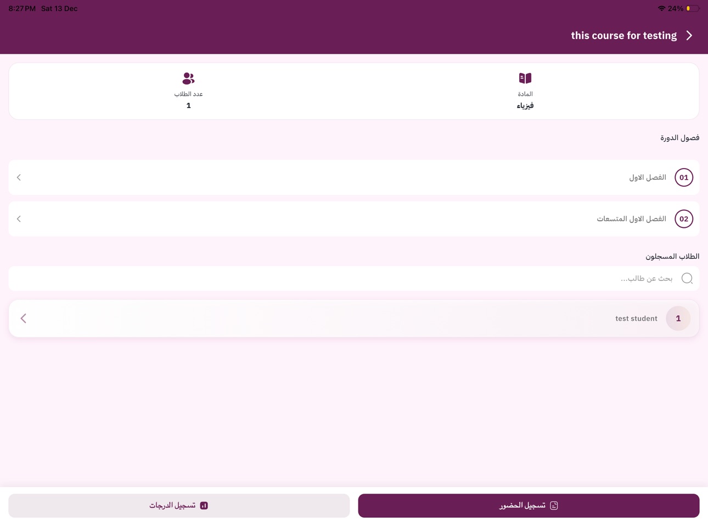Image resolution: width=708 pixels, height=531 pixels.
Task: Open the تسجيل الحضور attendance button
Action: [x=529, y=506]
